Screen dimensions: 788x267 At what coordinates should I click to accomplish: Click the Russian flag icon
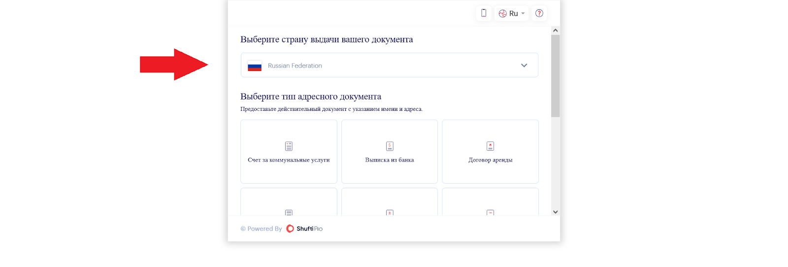pos(255,66)
